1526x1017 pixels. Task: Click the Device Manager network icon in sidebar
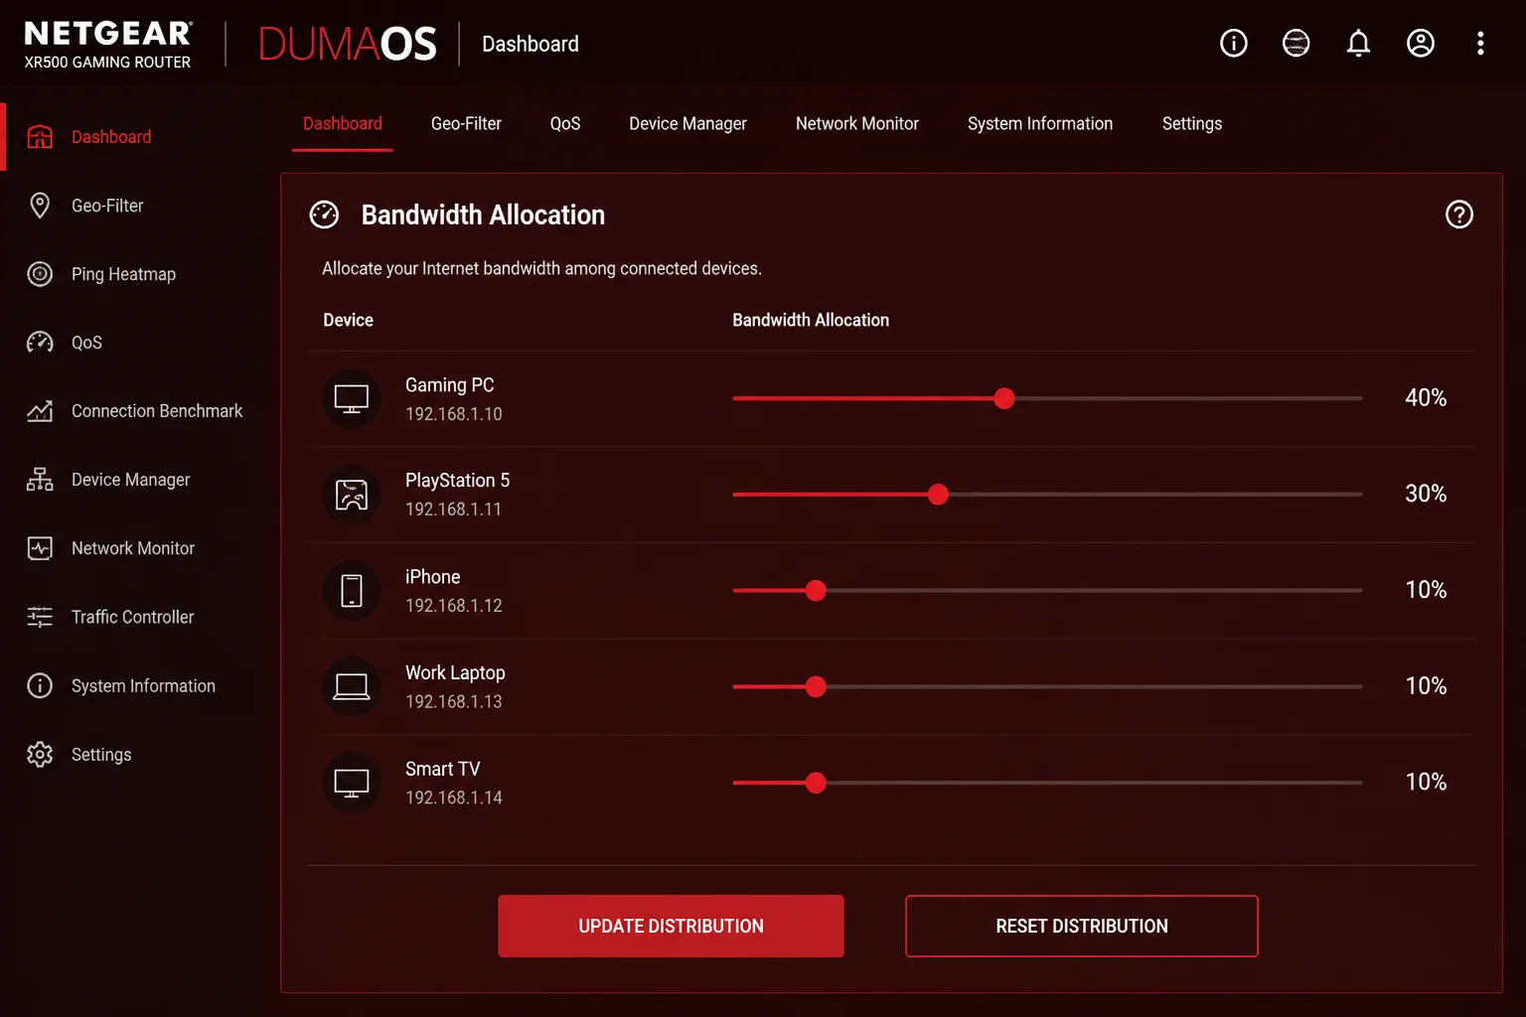coord(40,480)
